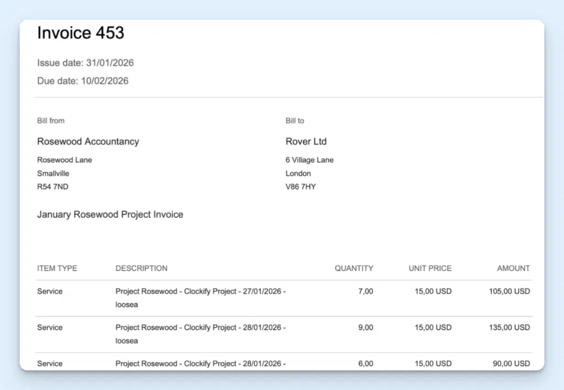Select the Rover Ltd client name
Screen dimensions: 564x390
tap(306, 141)
